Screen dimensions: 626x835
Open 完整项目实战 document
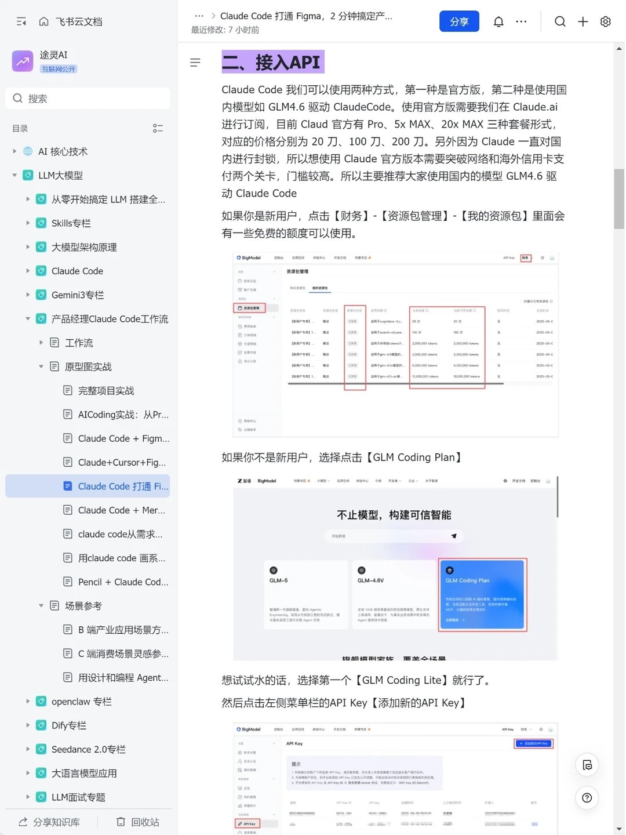pyautogui.click(x=88, y=390)
